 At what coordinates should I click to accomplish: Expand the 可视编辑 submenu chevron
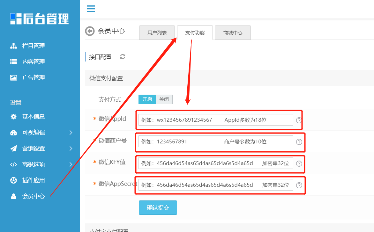71,132
